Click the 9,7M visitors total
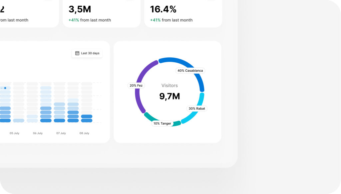The width and height of the screenshot is (341, 194). [170, 97]
